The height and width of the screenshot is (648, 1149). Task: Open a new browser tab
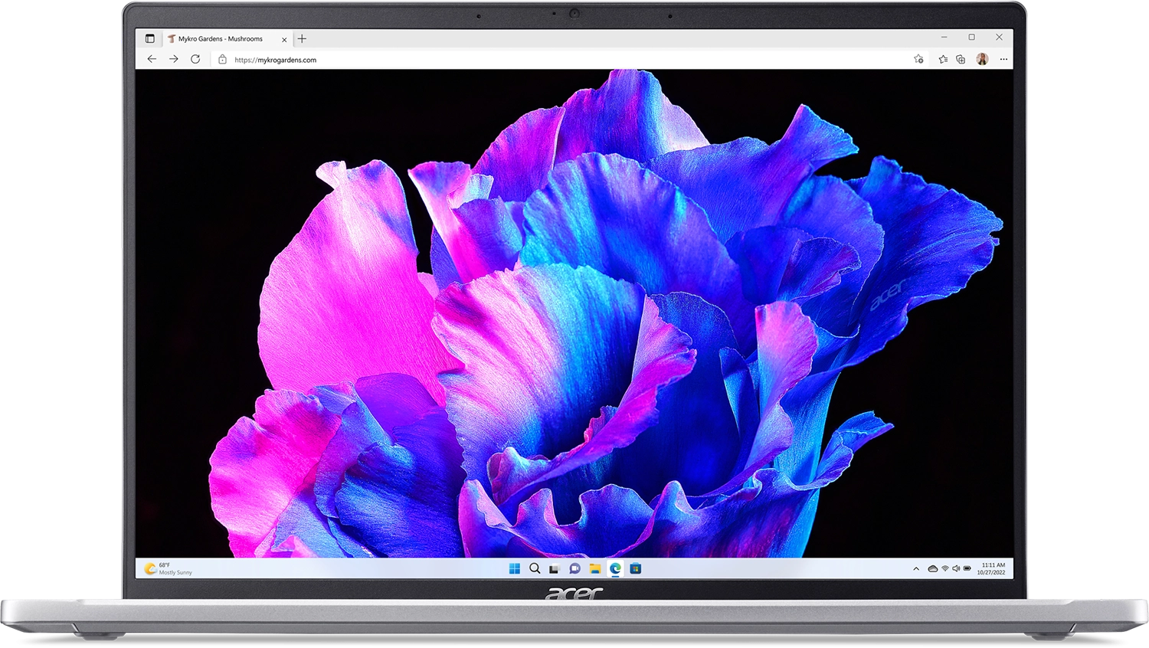coord(302,38)
